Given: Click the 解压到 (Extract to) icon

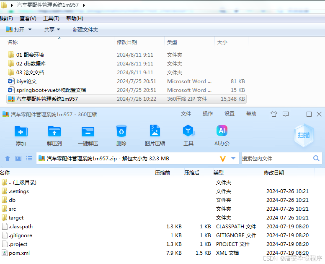Looking at the screenshot, I should (x=54, y=131).
